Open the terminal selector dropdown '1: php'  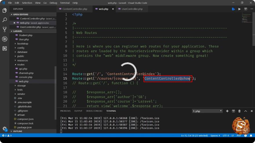(x=207, y=111)
